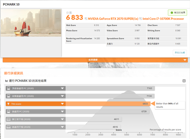Click the laptop icon in 辦公室平板 (2020) row
190x139 pixels.
click(x=8, y=119)
